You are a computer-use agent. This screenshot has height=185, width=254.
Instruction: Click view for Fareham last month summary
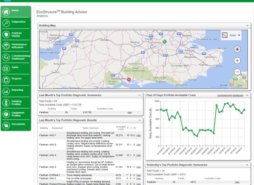pos(130,112)
